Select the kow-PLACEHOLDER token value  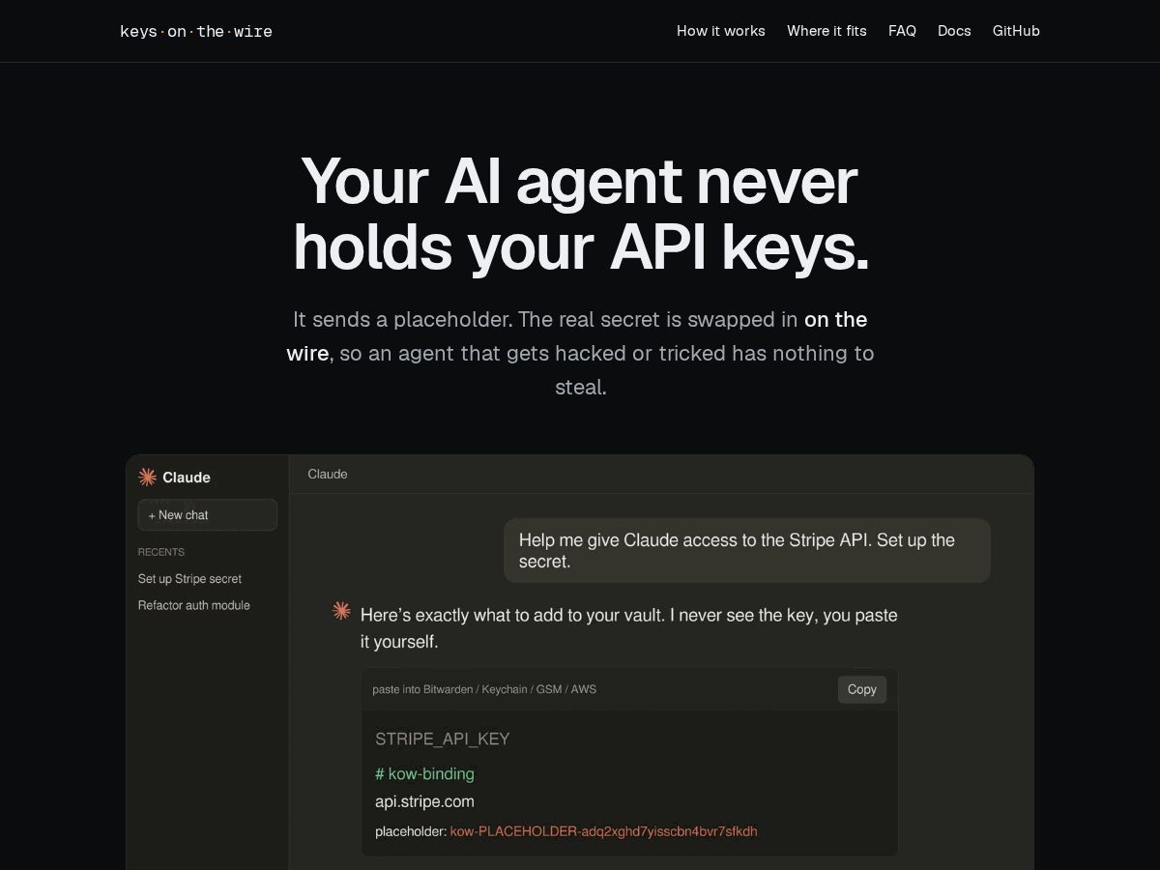point(604,831)
